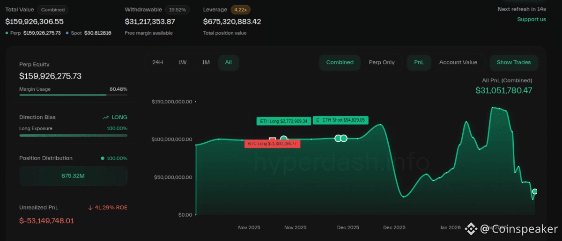
Task: Open the Combined badge next to Total Value
Action: point(52,10)
